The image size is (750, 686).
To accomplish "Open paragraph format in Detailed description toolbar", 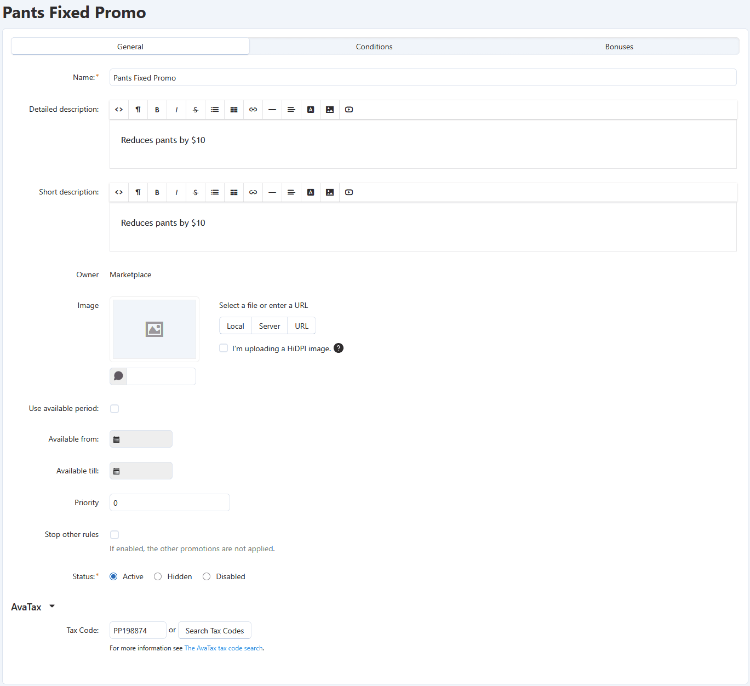I will [138, 110].
